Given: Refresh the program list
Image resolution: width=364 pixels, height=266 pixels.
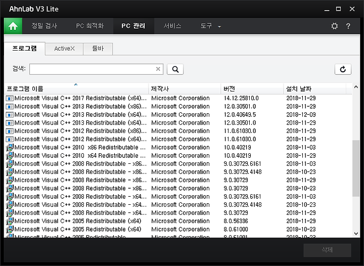Looking at the screenshot, I should point(343,69).
